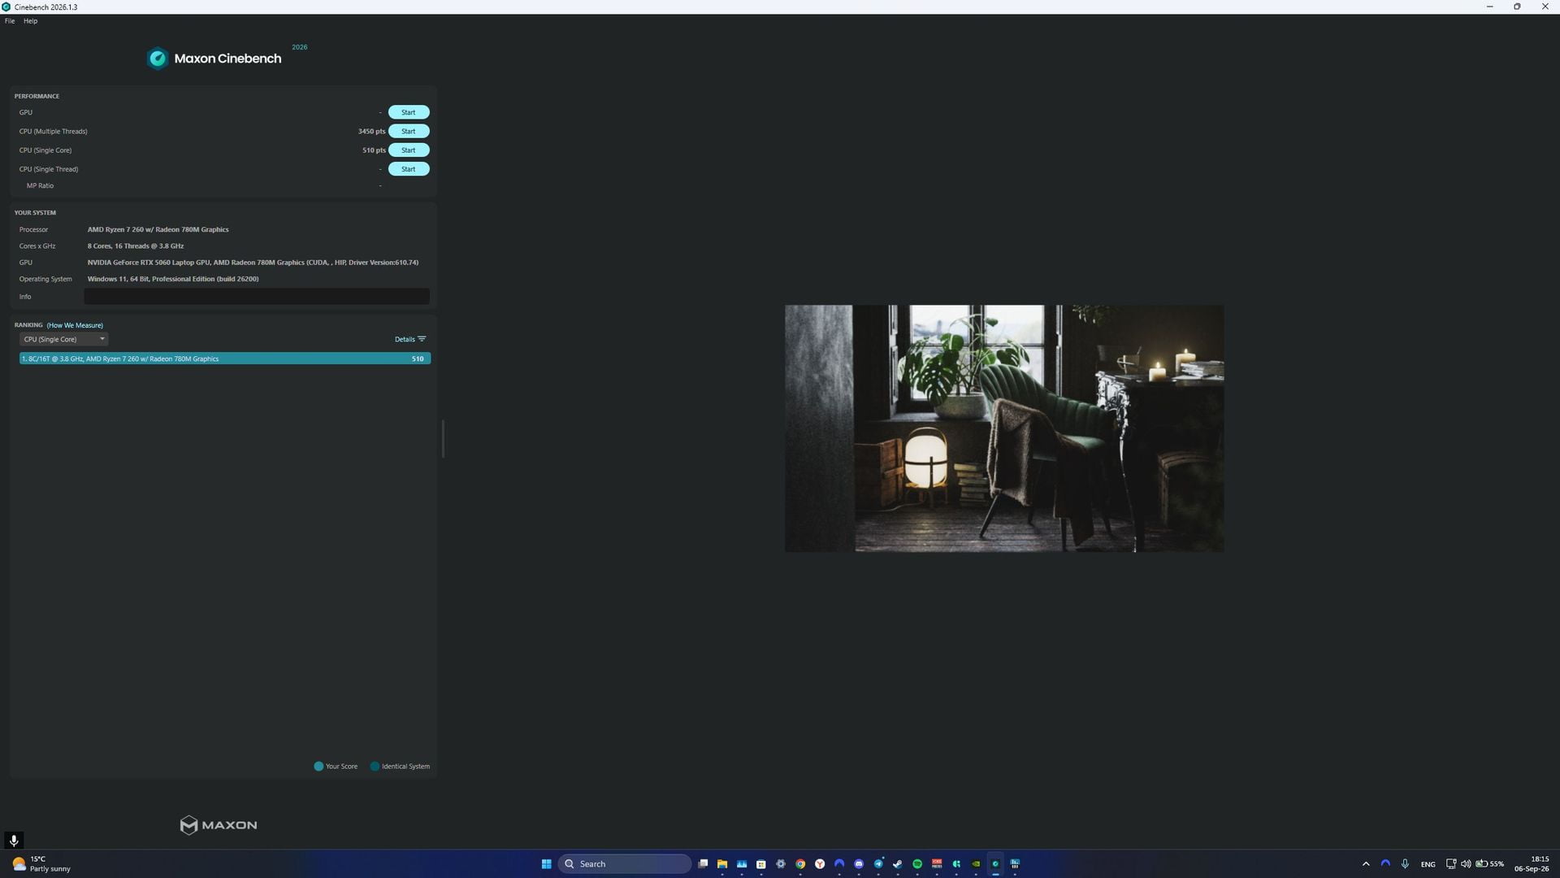Show hidden system tray icons
Viewport: 1560px width, 878px height.
coord(1366,864)
